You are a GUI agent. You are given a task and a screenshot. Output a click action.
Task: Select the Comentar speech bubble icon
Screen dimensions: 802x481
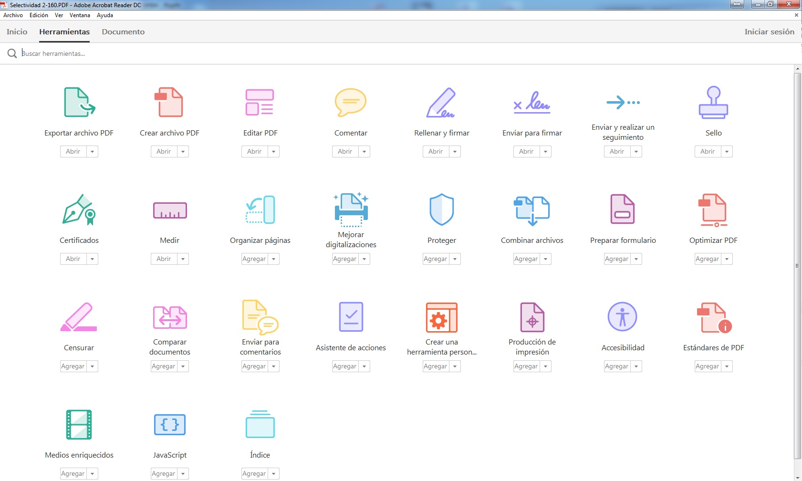coord(351,102)
